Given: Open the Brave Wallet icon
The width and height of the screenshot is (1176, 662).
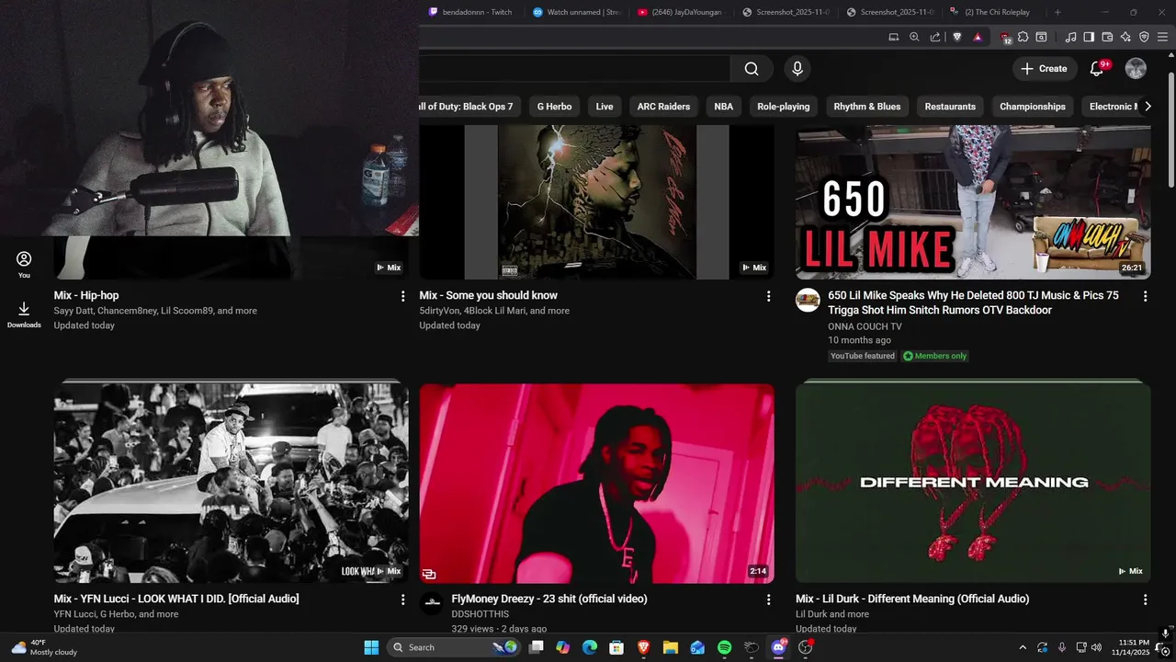Looking at the screenshot, I should point(1107,37).
